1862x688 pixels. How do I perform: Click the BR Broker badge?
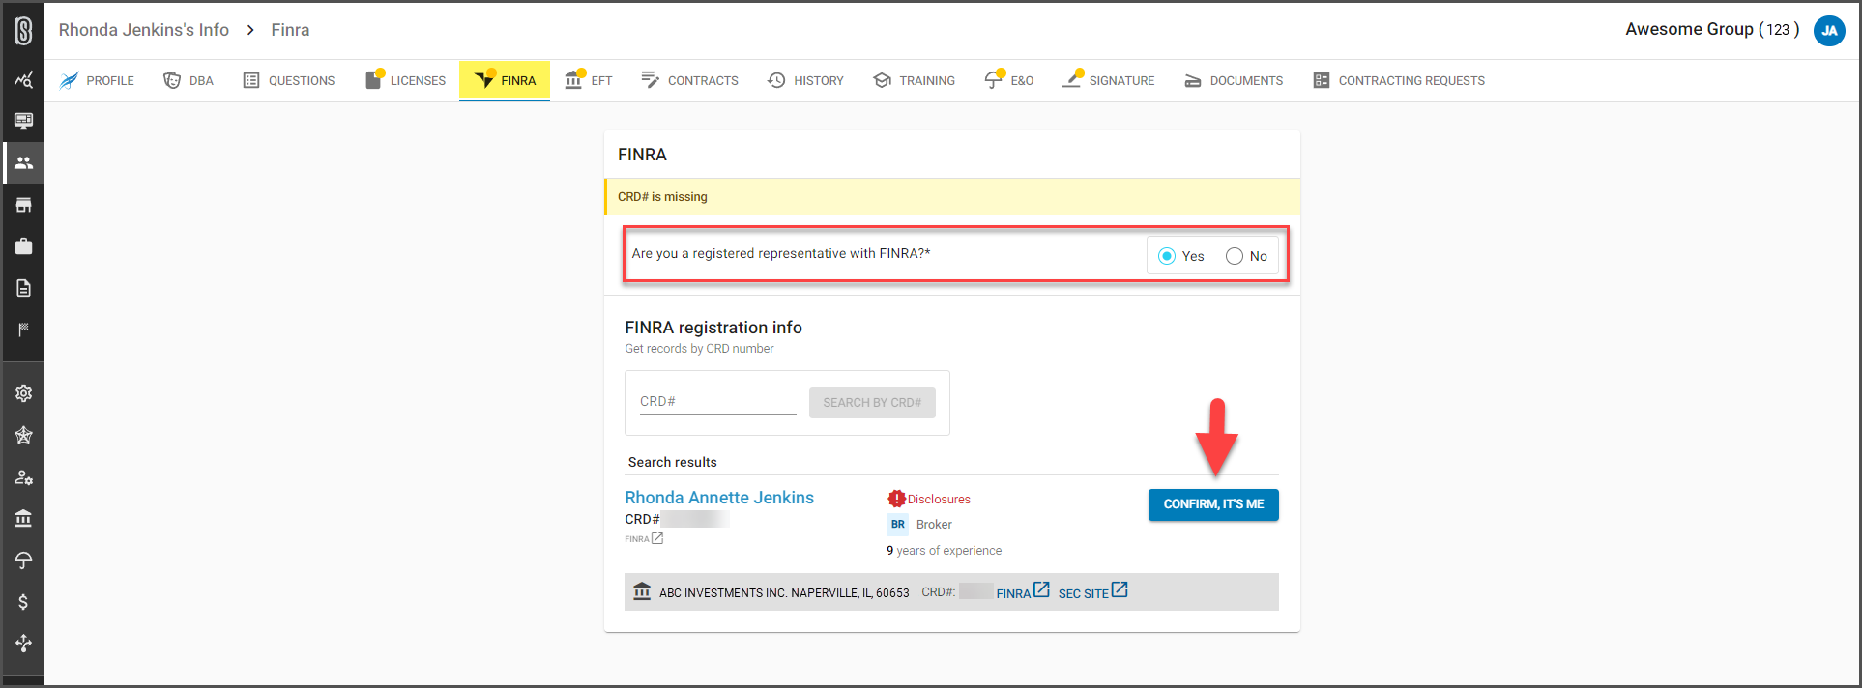(x=898, y=525)
